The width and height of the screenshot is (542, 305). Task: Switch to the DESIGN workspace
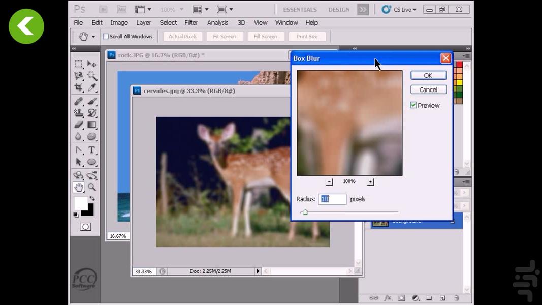tap(340, 9)
